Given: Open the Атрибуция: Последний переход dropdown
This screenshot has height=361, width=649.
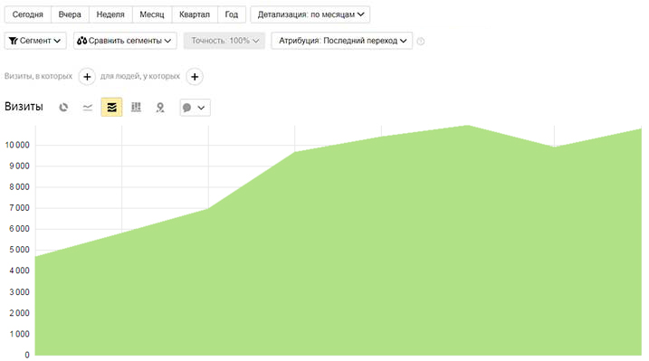Looking at the screenshot, I should click(x=341, y=41).
